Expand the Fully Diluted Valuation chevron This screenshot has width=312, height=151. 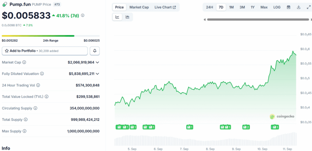pos(97,74)
